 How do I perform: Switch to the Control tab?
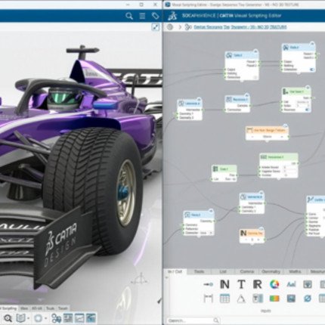pos(246,271)
